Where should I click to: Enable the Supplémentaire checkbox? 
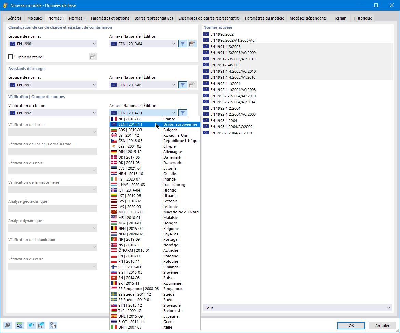[11, 57]
